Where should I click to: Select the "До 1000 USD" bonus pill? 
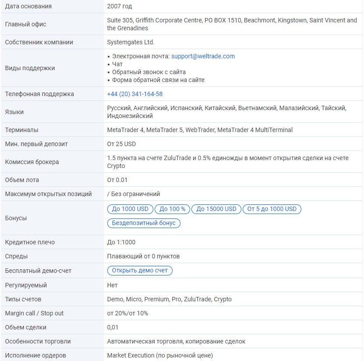[130, 209]
